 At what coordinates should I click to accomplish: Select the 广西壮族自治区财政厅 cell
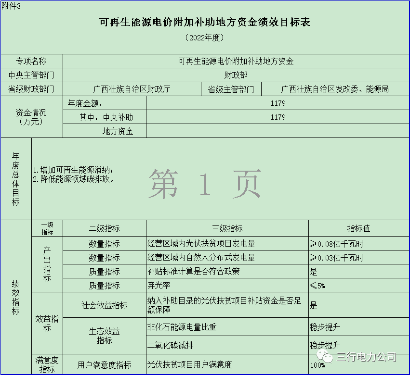[x=132, y=89]
